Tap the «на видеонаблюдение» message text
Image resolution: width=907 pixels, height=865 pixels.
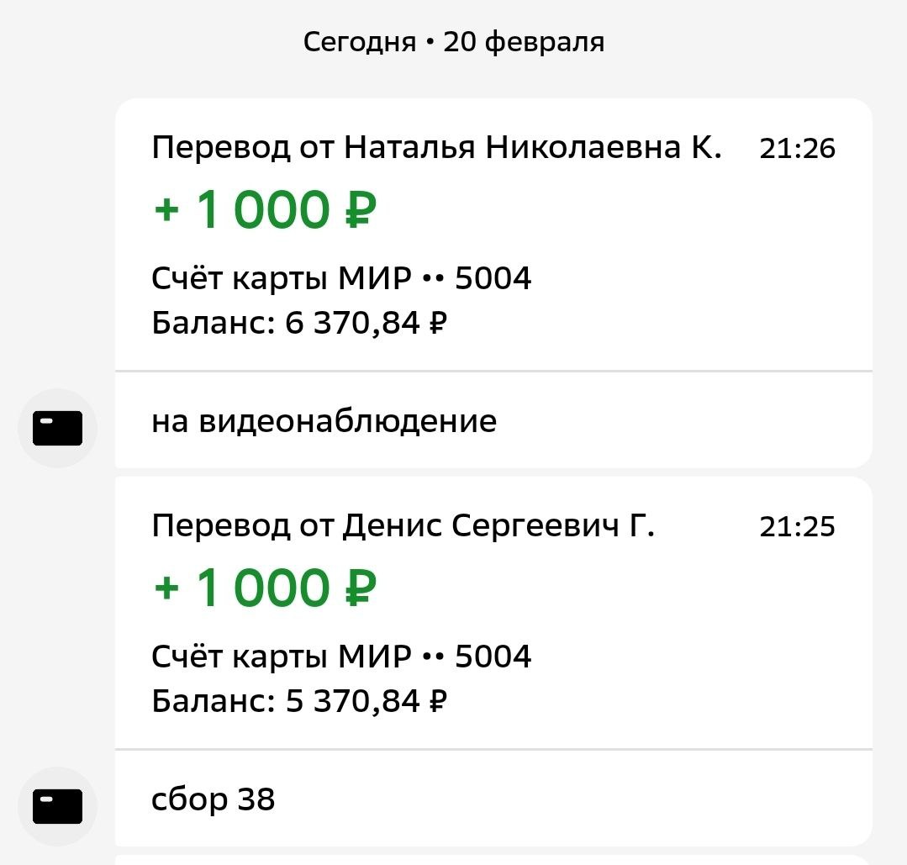tap(324, 420)
